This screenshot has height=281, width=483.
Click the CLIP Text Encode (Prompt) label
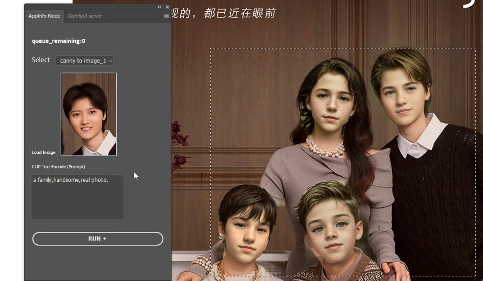click(59, 167)
